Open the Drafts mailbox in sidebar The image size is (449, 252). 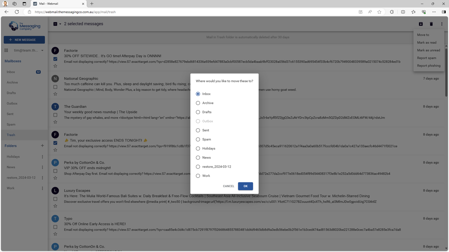(24, 93)
